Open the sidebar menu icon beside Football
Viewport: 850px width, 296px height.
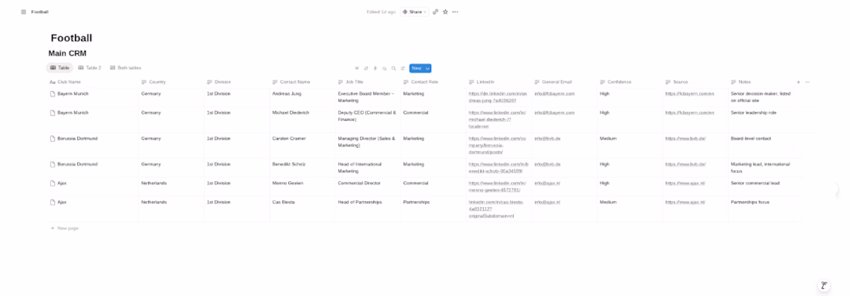[x=23, y=12]
